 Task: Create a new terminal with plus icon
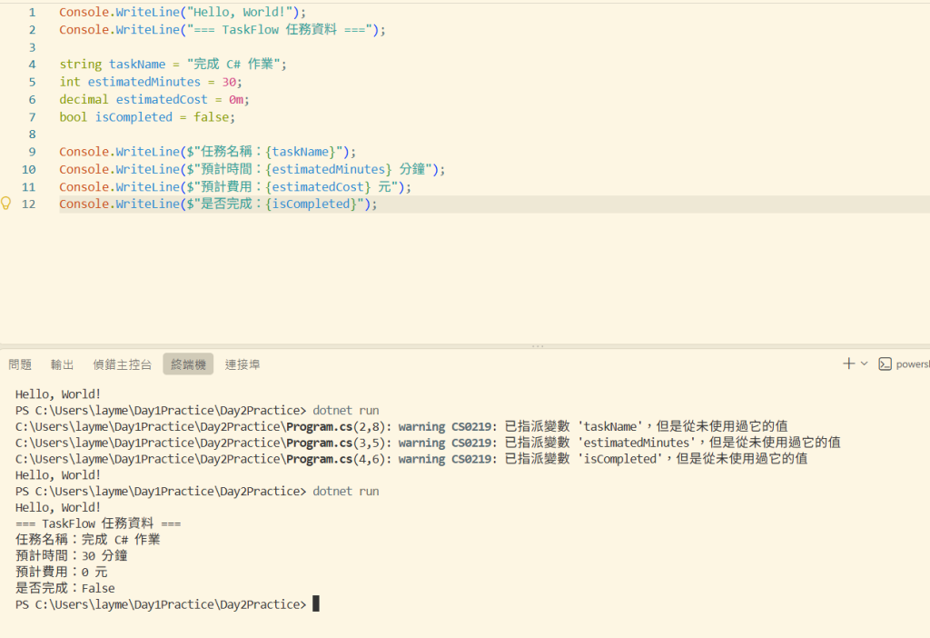(x=849, y=364)
